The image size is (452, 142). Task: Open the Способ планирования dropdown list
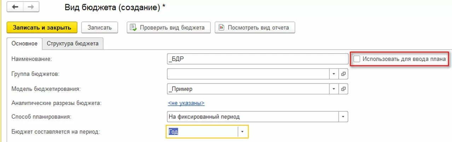click(343, 117)
